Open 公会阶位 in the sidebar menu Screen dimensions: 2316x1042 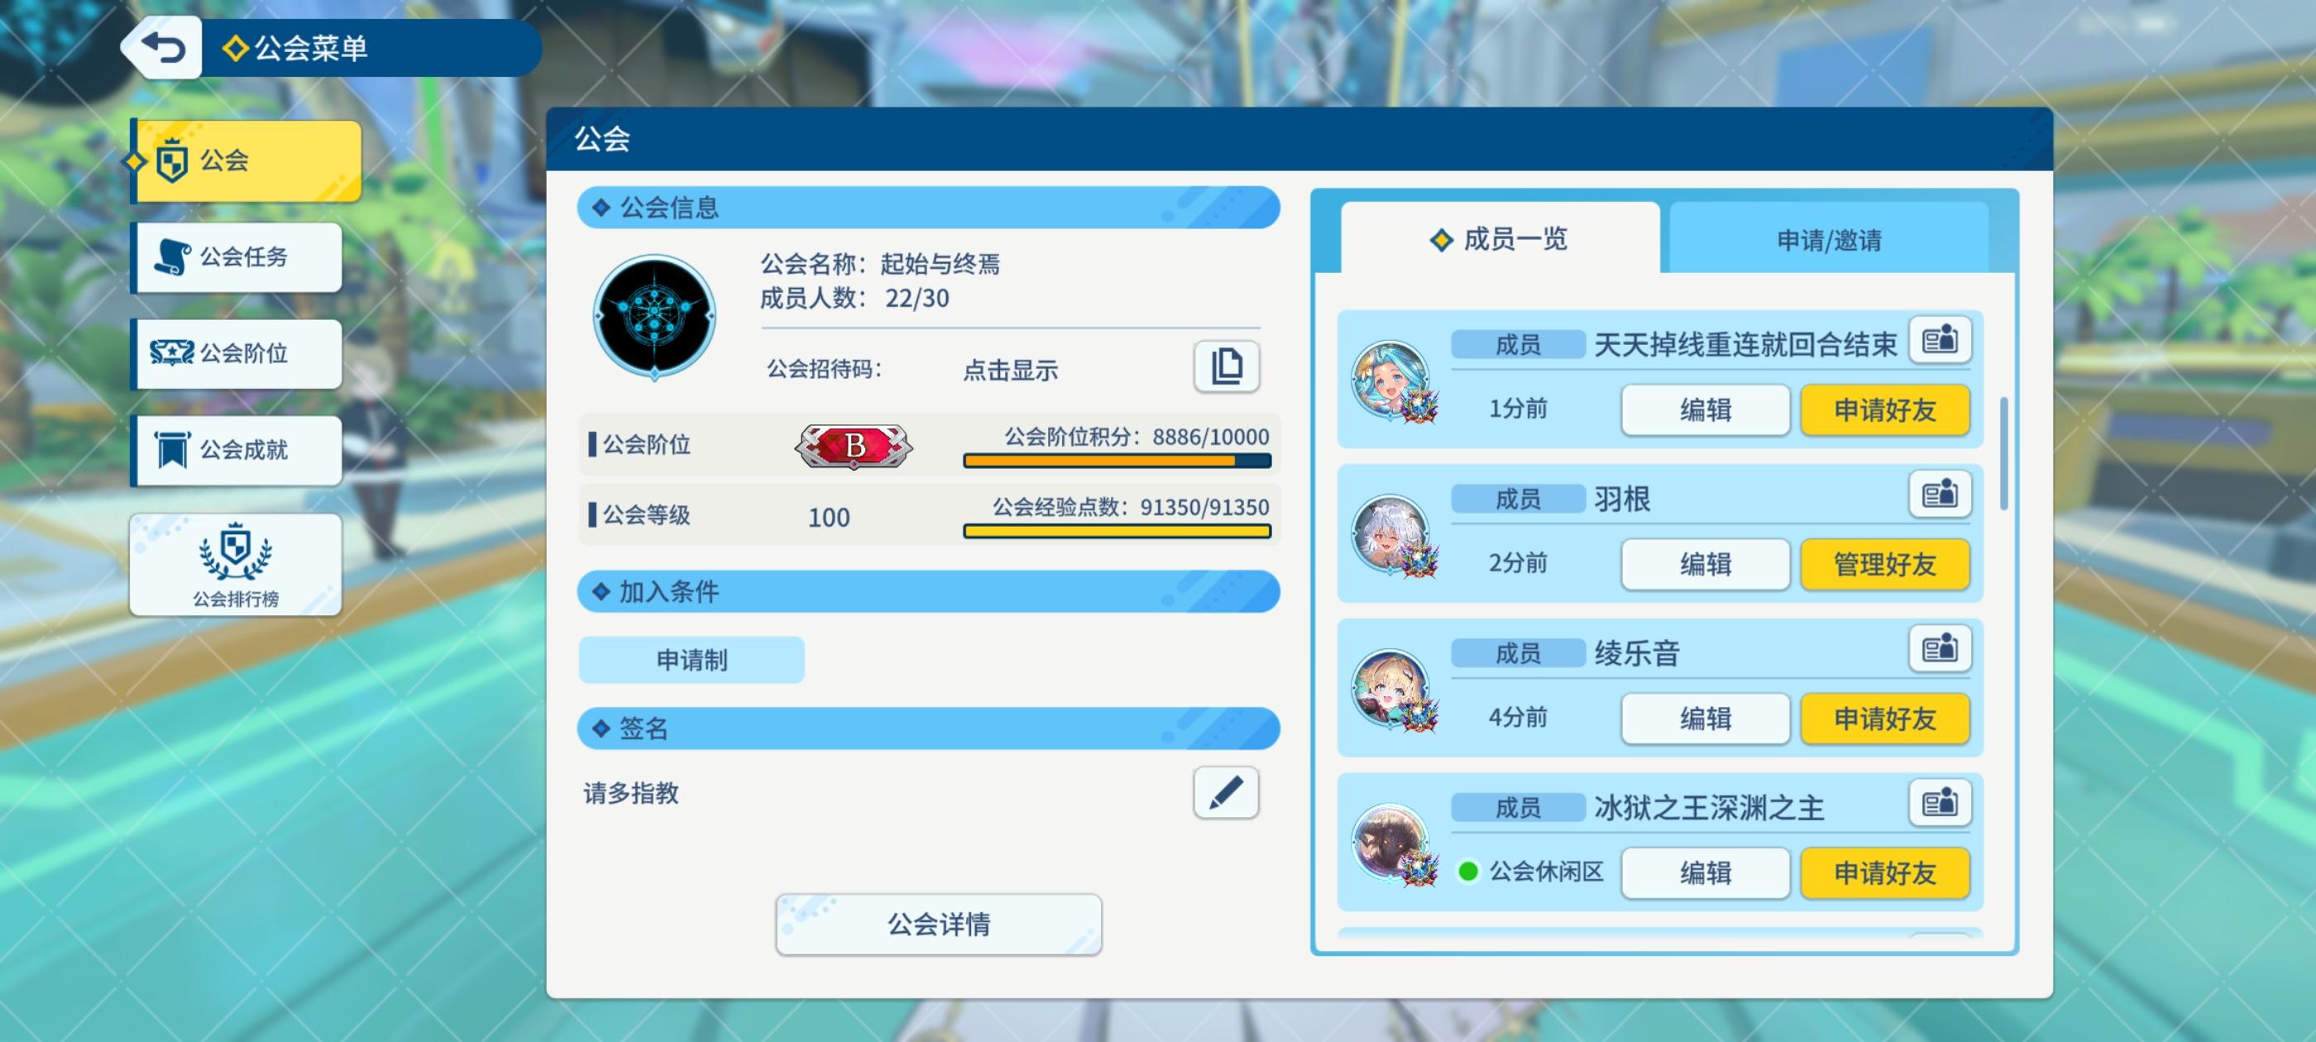(x=237, y=354)
